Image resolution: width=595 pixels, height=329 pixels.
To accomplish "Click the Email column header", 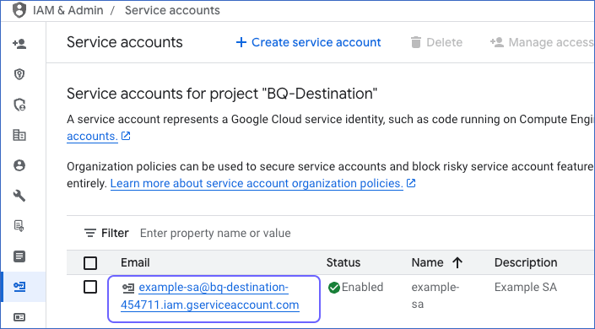I will point(135,262).
